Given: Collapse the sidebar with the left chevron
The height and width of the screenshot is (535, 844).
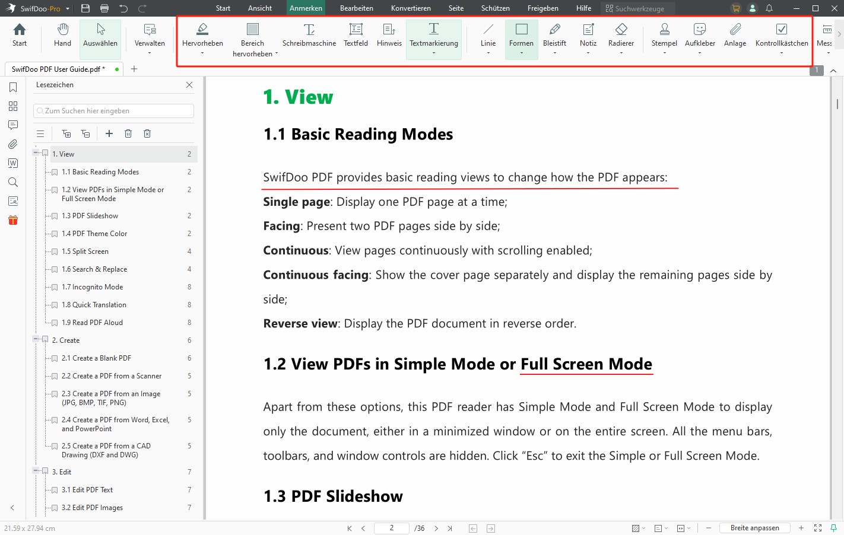Looking at the screenshot, I should click(12, 508).
